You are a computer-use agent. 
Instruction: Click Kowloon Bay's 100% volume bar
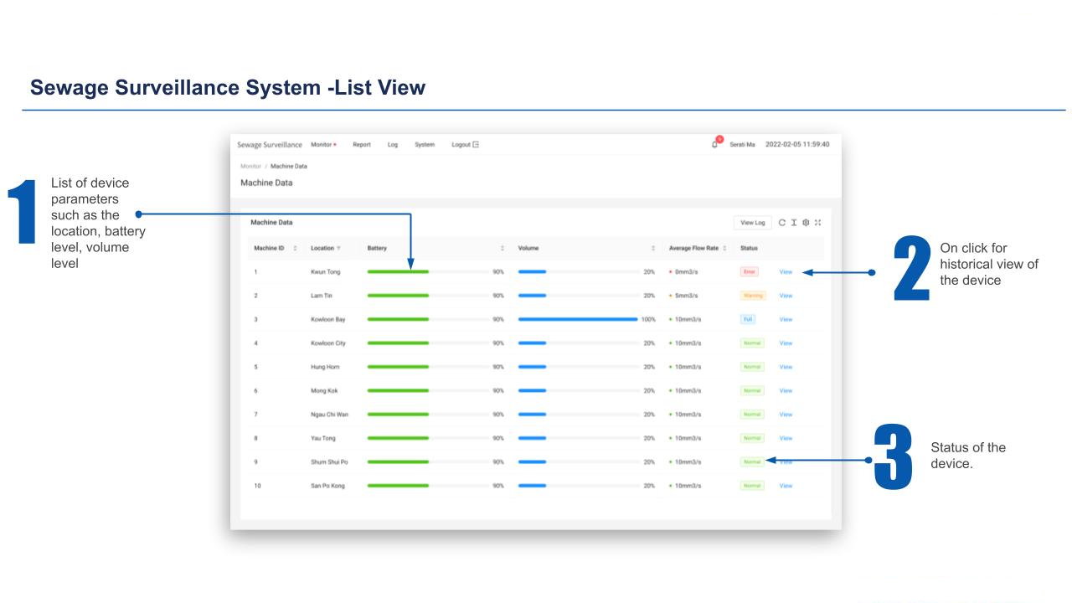tap(578, 319)
